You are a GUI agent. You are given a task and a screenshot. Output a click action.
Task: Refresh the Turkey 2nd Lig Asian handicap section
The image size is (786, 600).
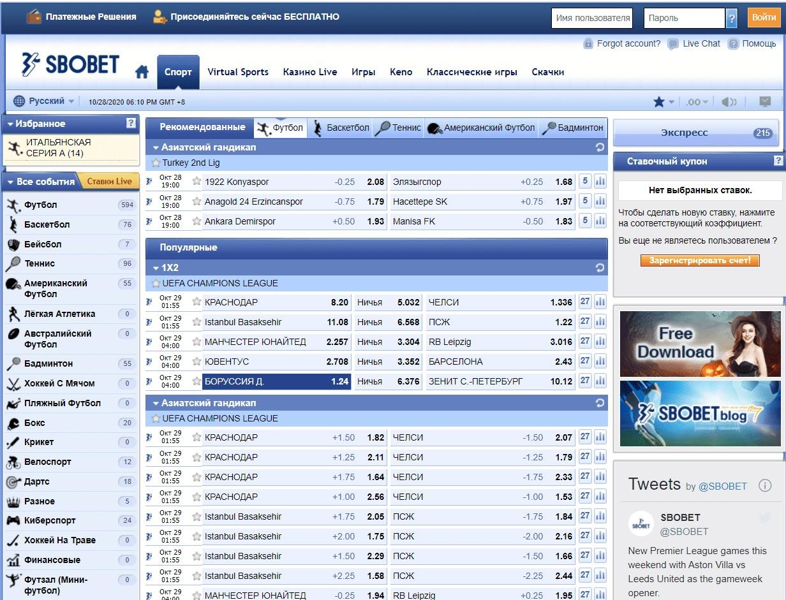600,147
